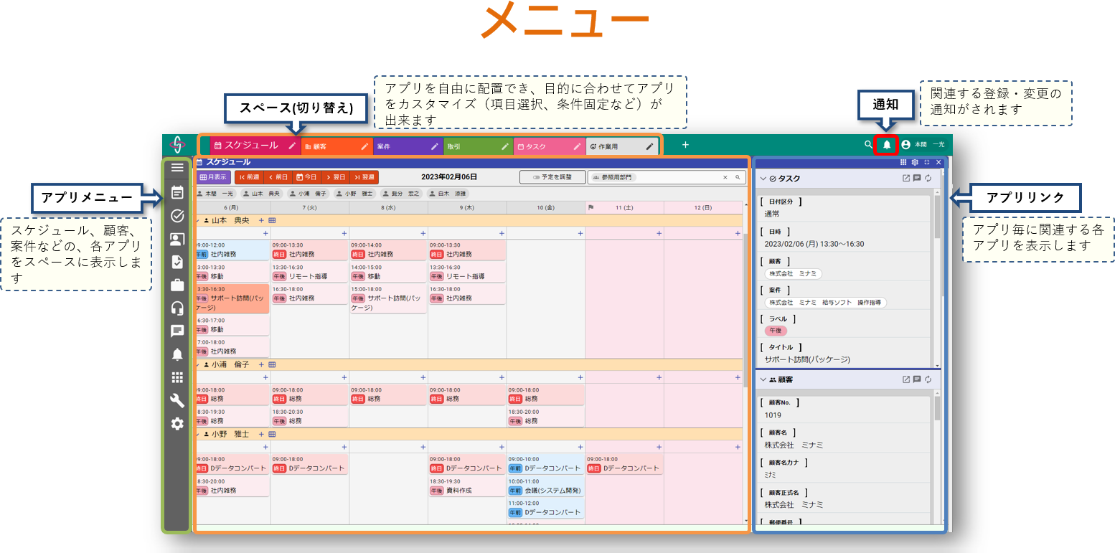Edit the 取引 space tab pencil
Screen dimensions: 1120x553
[505, 146]
